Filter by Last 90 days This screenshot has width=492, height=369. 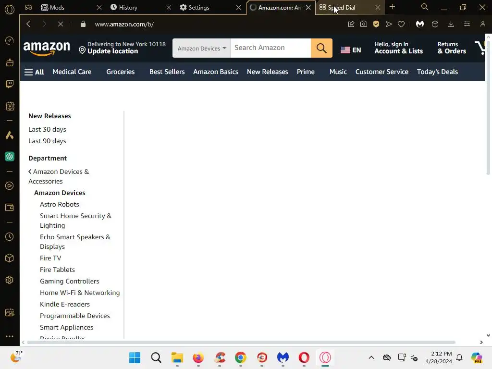pyautogui.click(x=47, y=141)
